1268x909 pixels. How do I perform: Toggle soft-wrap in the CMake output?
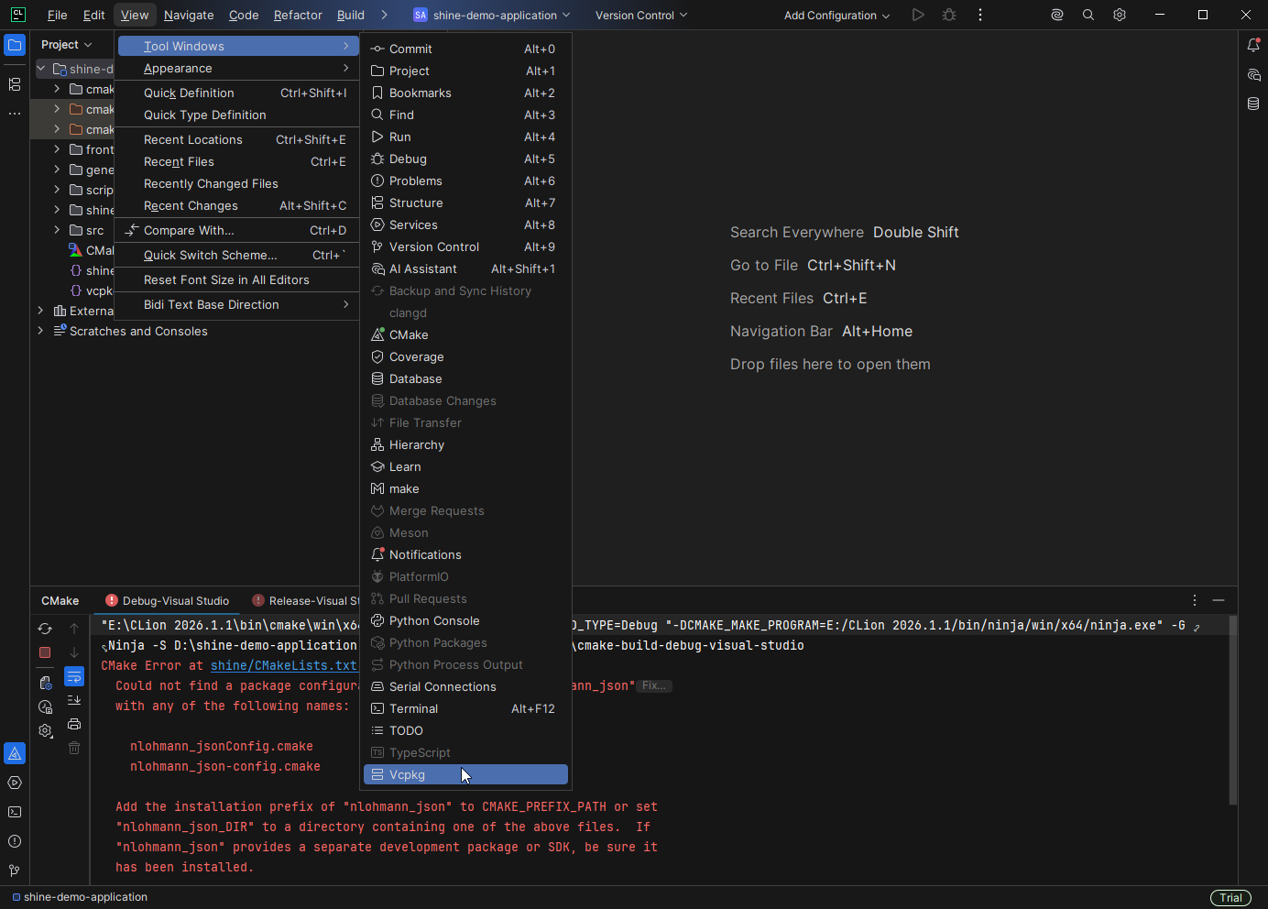pos(74,676)
